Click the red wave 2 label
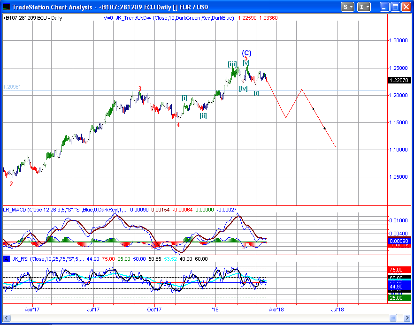Screen dimensions: 414x325 [x=11, y=184]
